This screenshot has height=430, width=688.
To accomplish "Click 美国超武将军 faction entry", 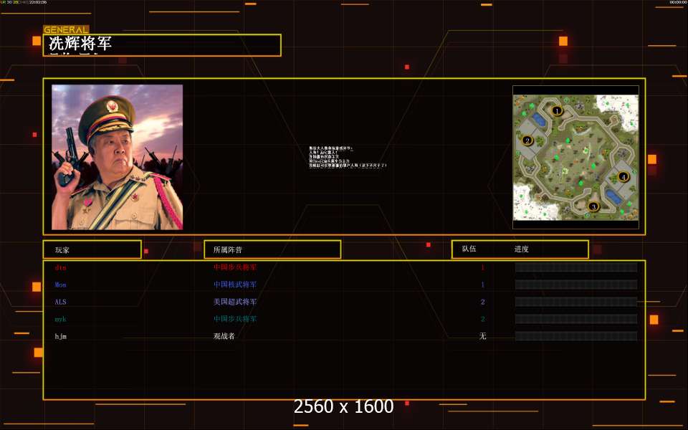I will tap(235, 302).
